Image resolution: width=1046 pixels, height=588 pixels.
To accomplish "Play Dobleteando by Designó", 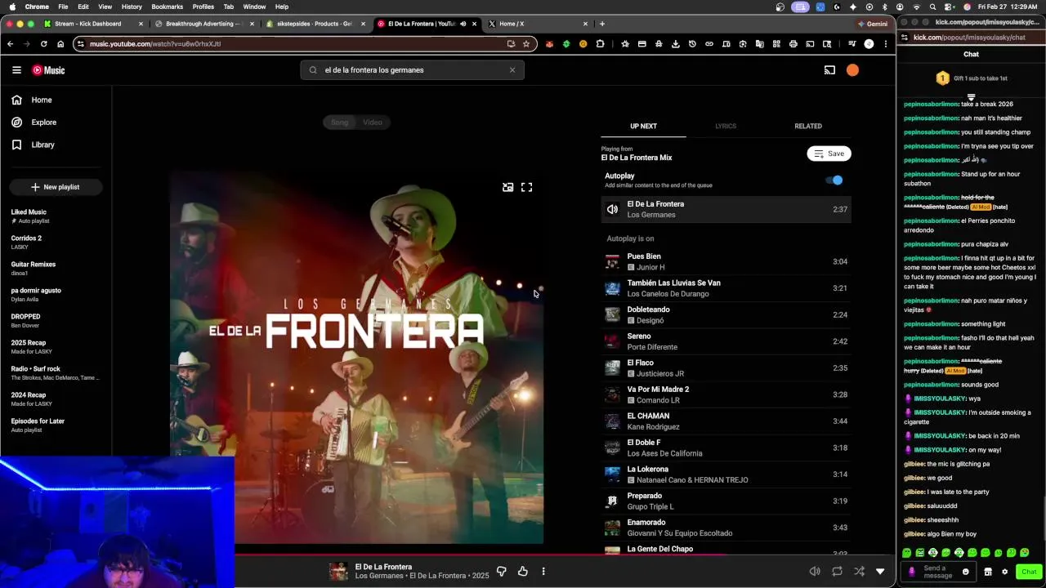I will point(726,314).
